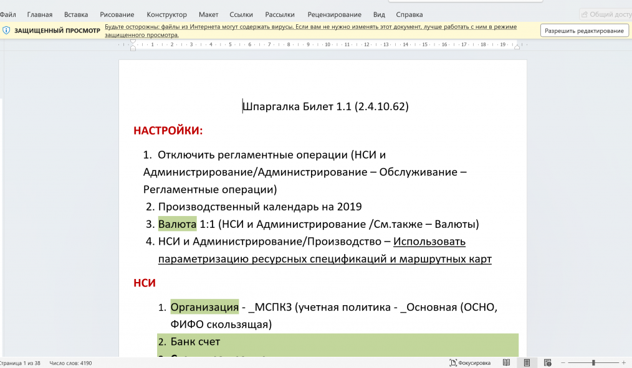Click the zoom out minus icon
632x368 pixels.
[x=563, y=362]
